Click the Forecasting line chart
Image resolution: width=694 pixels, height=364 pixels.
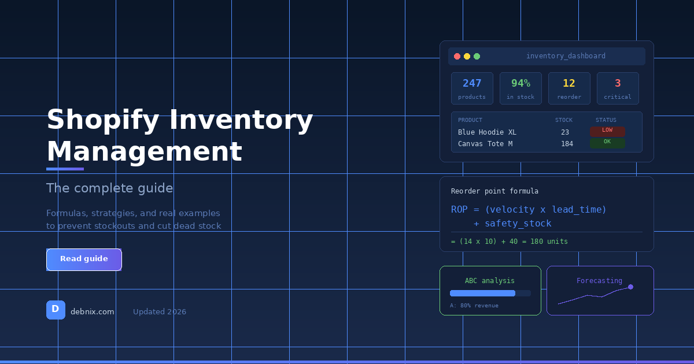[x=595, y=295]
